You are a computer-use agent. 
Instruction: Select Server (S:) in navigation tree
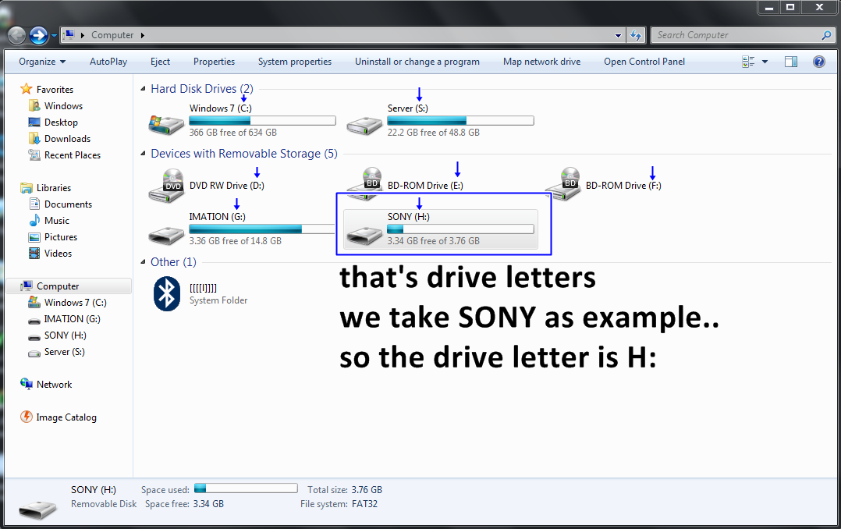coord(64,352)
